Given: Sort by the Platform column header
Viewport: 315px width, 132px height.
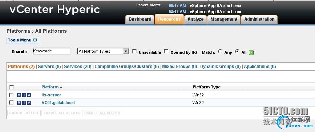Looking at the screenshot, I should click(50, 87).
